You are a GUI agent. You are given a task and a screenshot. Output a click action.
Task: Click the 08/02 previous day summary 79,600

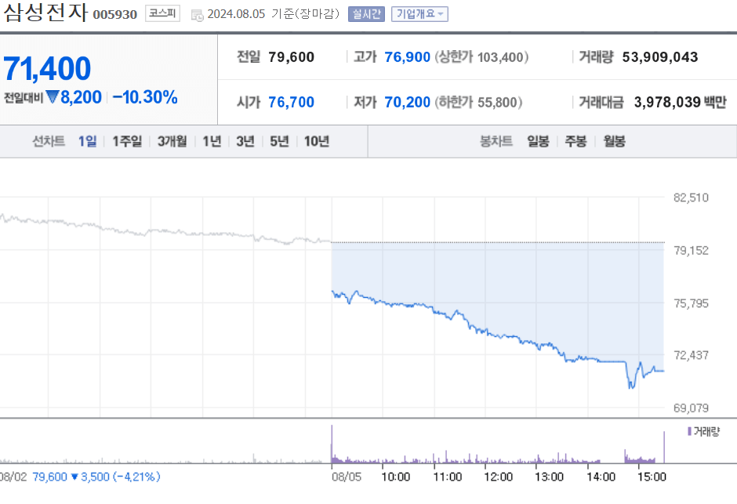tap(50, 477)
